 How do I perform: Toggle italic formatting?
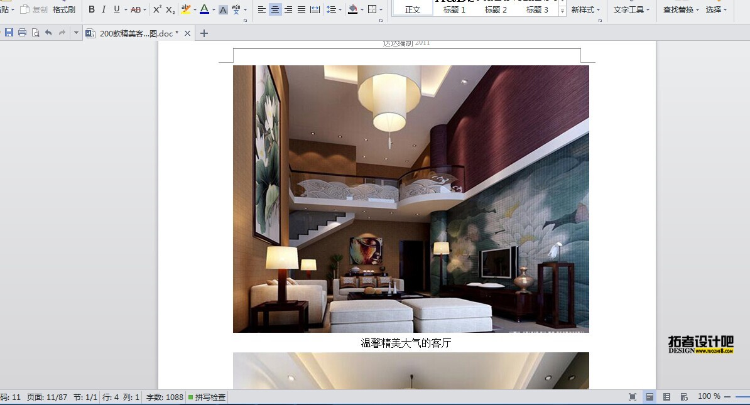click(103, 9)
